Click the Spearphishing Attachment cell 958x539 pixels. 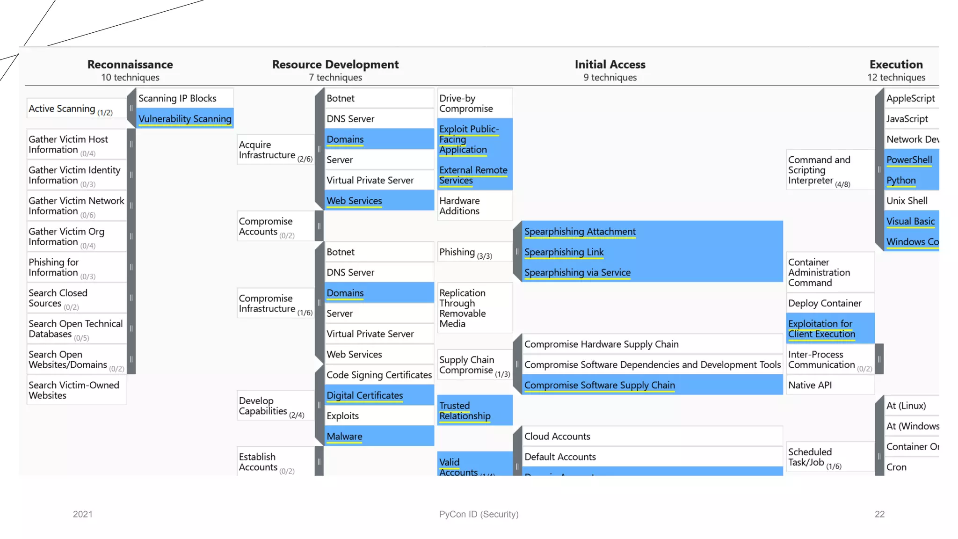point(580,232)
